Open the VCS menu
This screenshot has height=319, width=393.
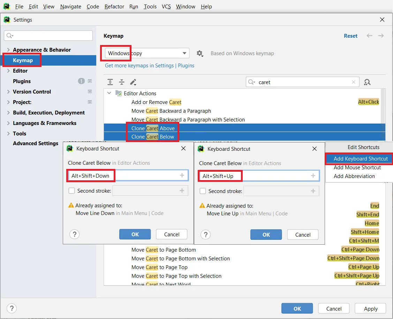[166, 7]
